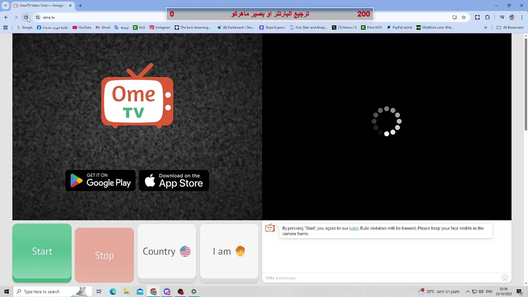Open the tab search dropdown arrow
Image resolution: width=528 pixels, height=297 pixels.
(x=5, y=6)
